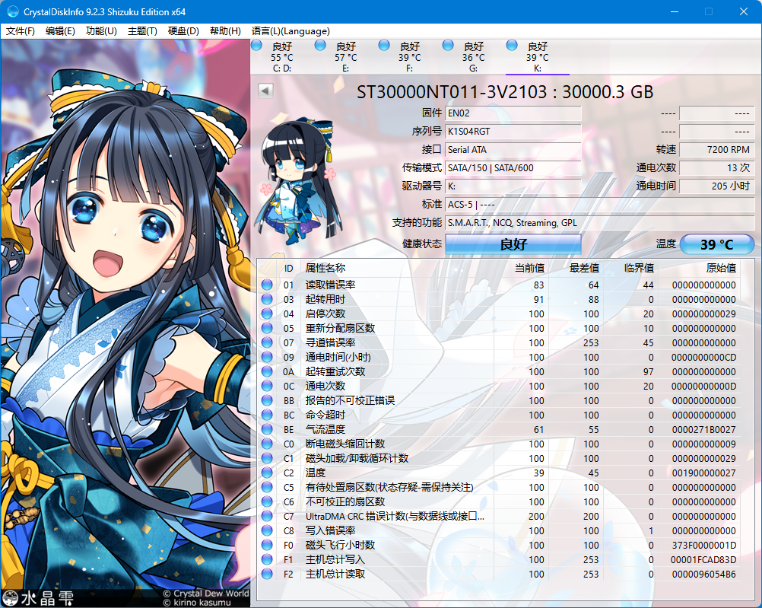Click the status orb of row F2 主机总计读取
This screenshot has width=762, height=608.
(267, 574)
